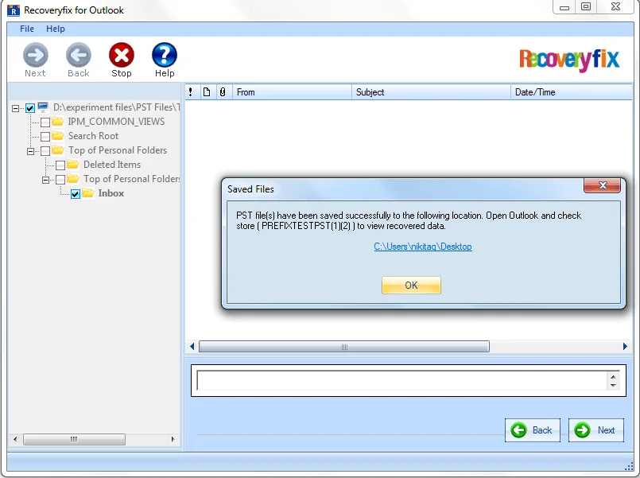Screen dimensions: 640x478
Task: Minimize the Recoveryfix window
Action: point(564,7)
